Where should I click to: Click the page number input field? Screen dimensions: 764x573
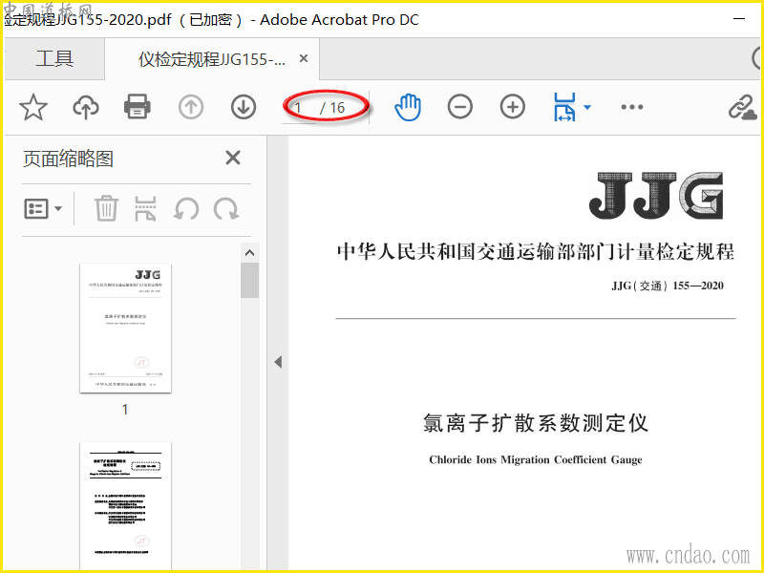(x=299, y=108)
